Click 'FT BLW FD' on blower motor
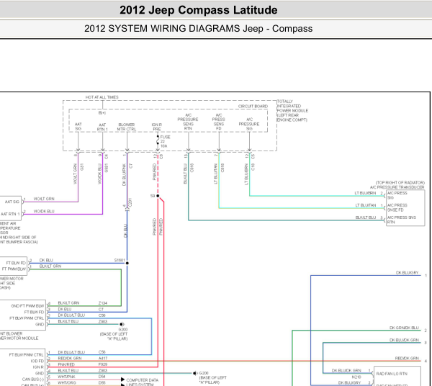The width and height of the screenshot is (432, 386). coord(16,263)
